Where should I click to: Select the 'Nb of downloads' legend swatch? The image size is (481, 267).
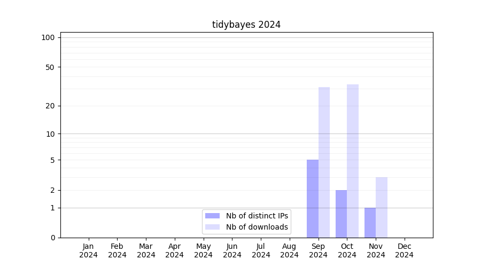pos(212,227)
